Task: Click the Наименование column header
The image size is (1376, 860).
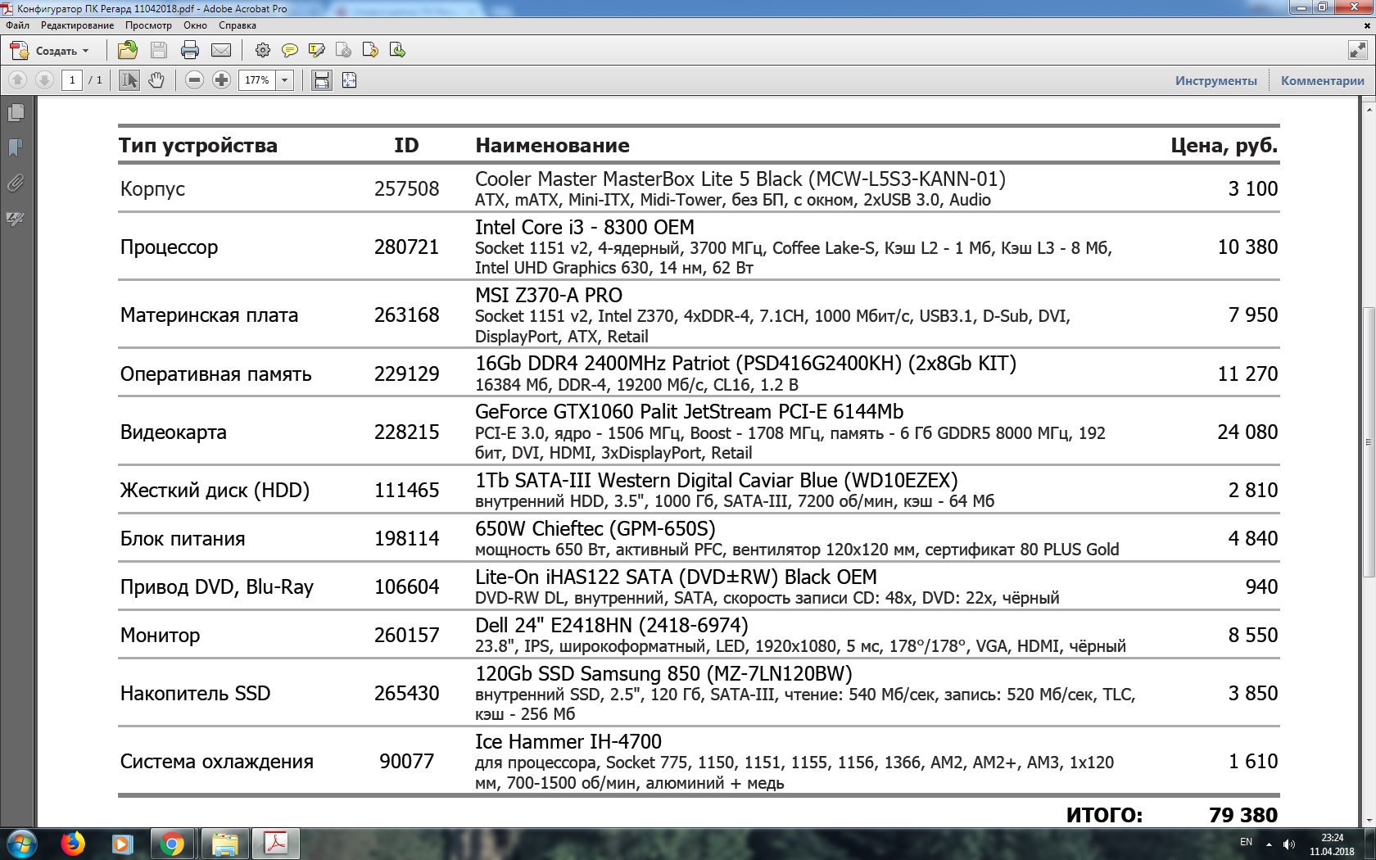Action: coord(553,146)
